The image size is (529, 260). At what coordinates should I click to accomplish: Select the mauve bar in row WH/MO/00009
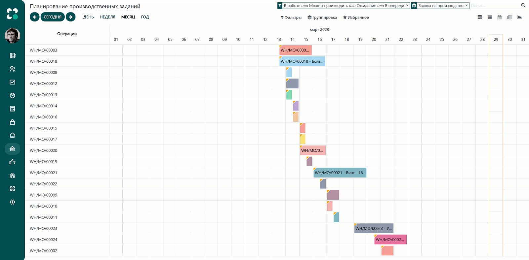pyautogui.click(x=333, y=195)
